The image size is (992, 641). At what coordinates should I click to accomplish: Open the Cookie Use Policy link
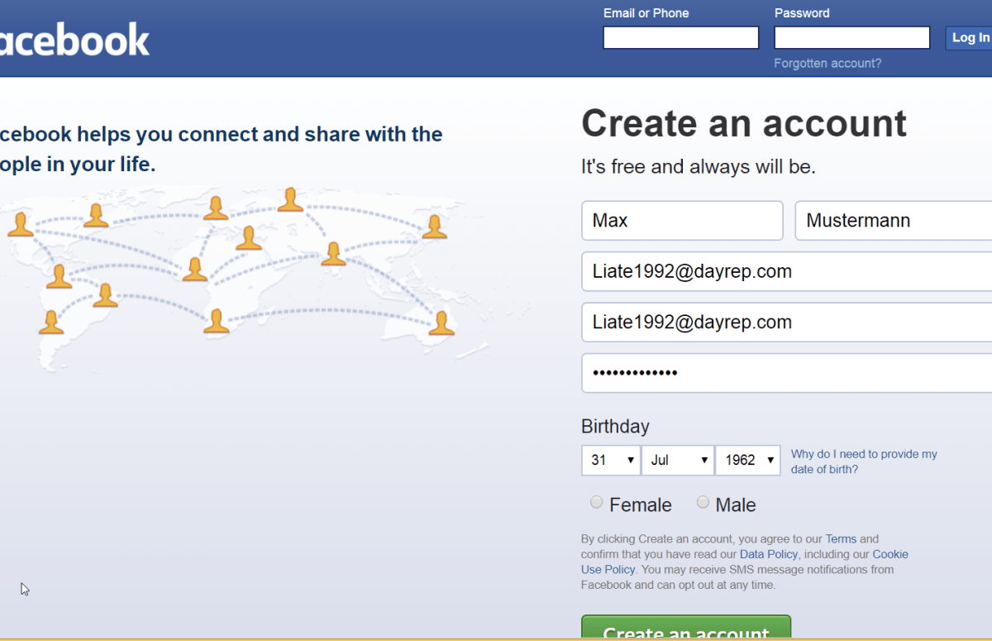(745, 562)
